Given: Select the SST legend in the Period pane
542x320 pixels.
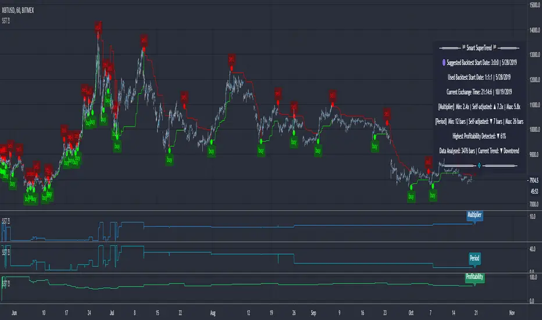Looking at the screenshot, I should click(x=6, y=252).
